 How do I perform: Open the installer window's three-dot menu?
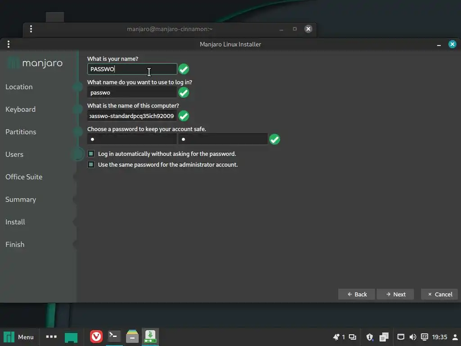pyautogui.click(x=9, y=44)
